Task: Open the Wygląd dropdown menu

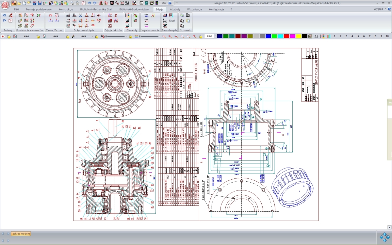Action: point(380,9)
